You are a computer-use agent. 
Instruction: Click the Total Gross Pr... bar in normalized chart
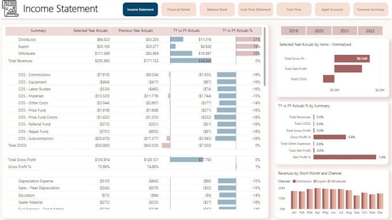[352, 58]
